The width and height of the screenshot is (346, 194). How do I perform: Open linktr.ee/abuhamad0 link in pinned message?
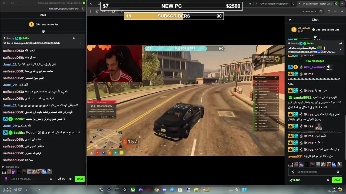pyautogui.click(x=43, y=43)
